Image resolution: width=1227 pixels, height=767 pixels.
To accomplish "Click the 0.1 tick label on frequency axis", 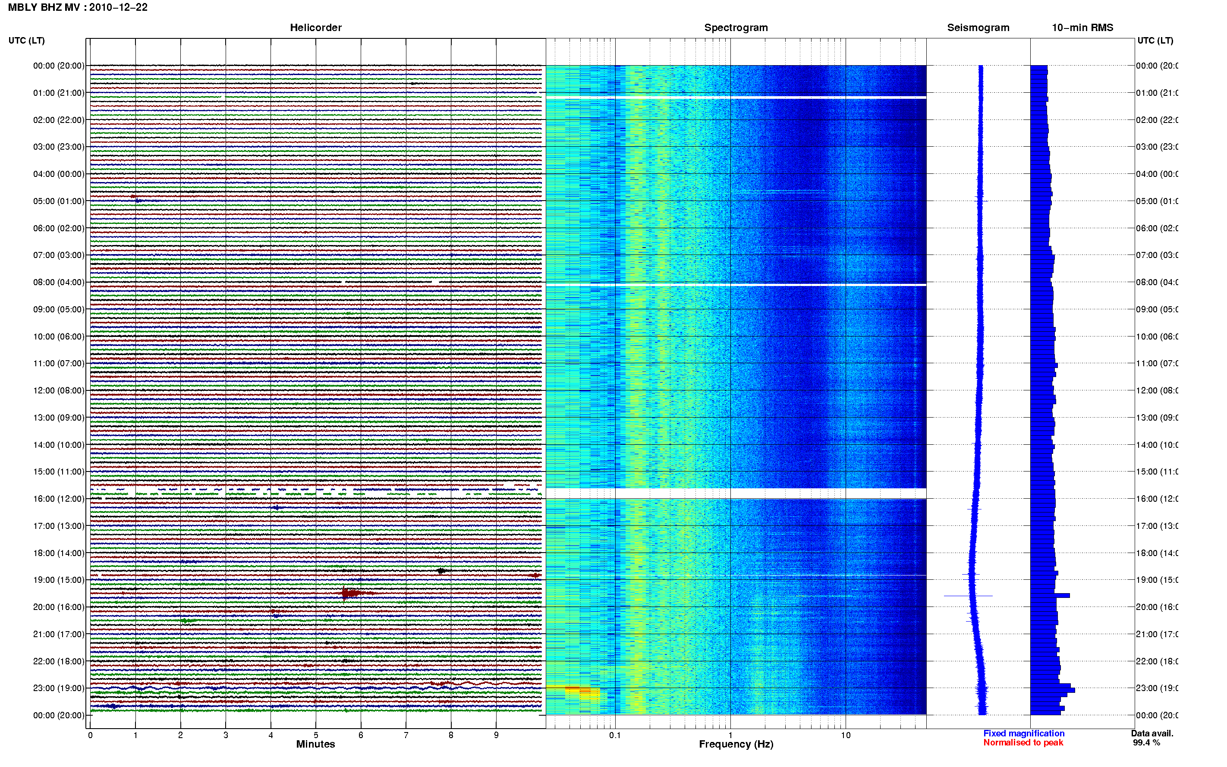I will (615, 736).
